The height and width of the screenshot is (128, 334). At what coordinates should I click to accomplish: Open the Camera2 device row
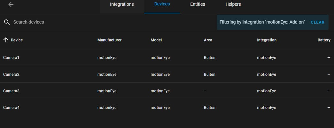[x=12, y=75]
